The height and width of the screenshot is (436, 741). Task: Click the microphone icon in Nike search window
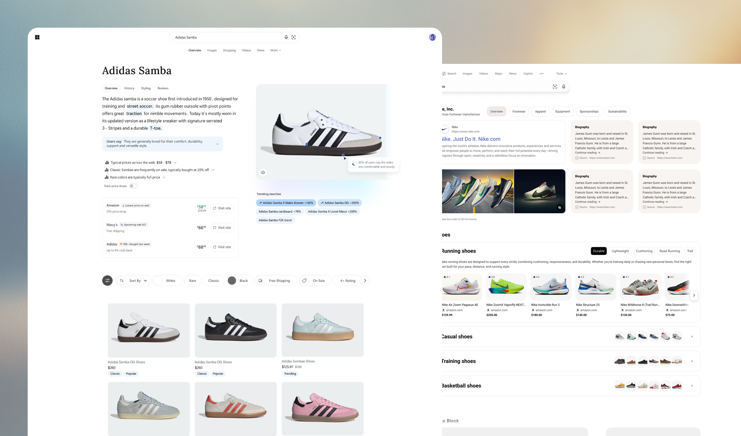[564, 86]
